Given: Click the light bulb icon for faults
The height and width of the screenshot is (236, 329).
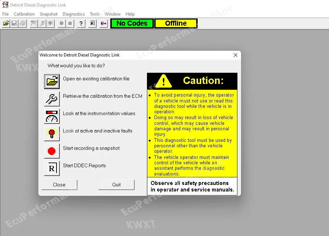Looking at the screenshot, I should coord(52,134).
